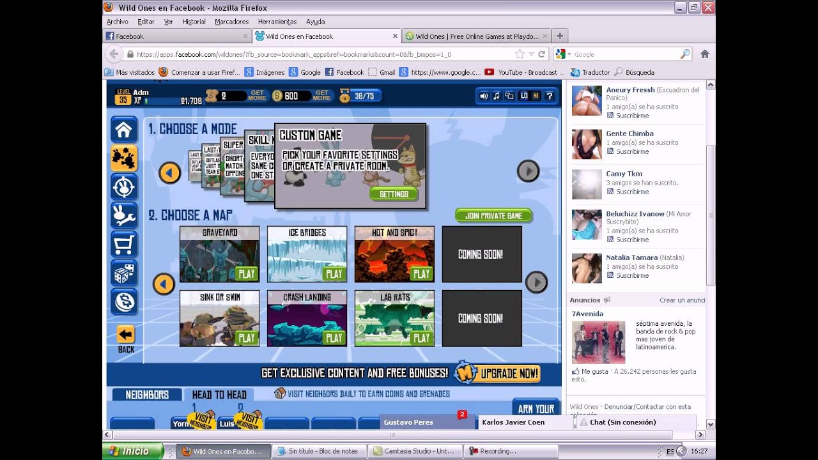Click Crear un anuncio link
Image resolution: width=818 pixels, height=460 pixels.
click(x=683, y=300)
